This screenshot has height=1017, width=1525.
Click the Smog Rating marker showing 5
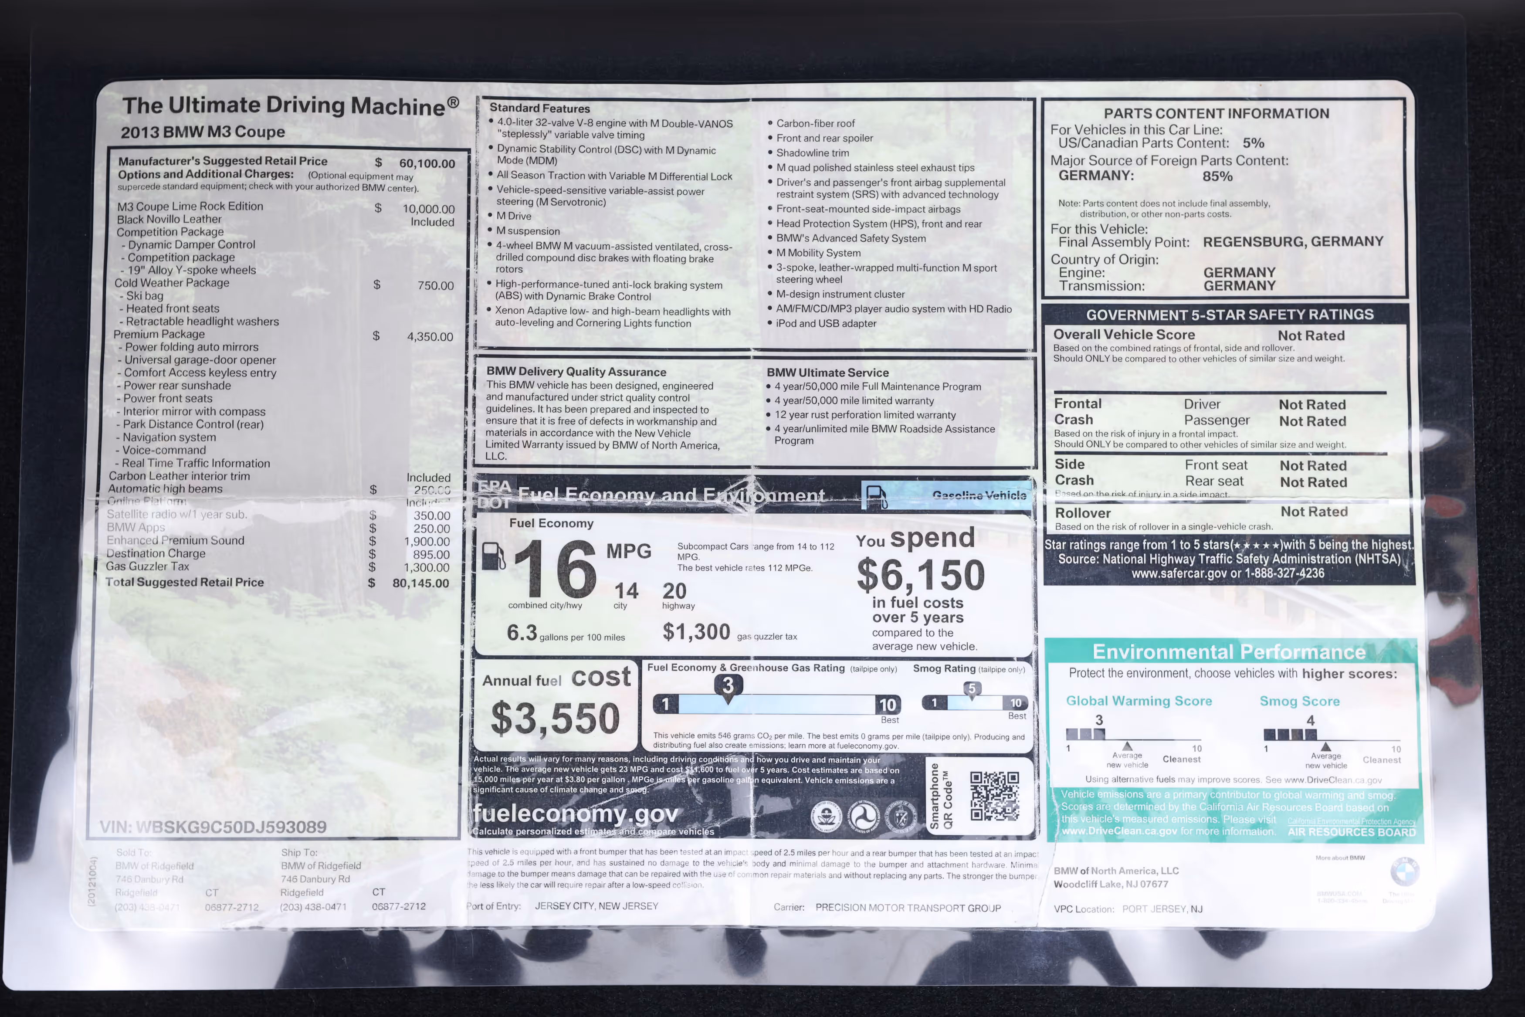(971, 690)
